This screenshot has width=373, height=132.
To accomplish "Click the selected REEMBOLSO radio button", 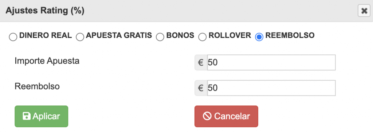I will point(259,37).
